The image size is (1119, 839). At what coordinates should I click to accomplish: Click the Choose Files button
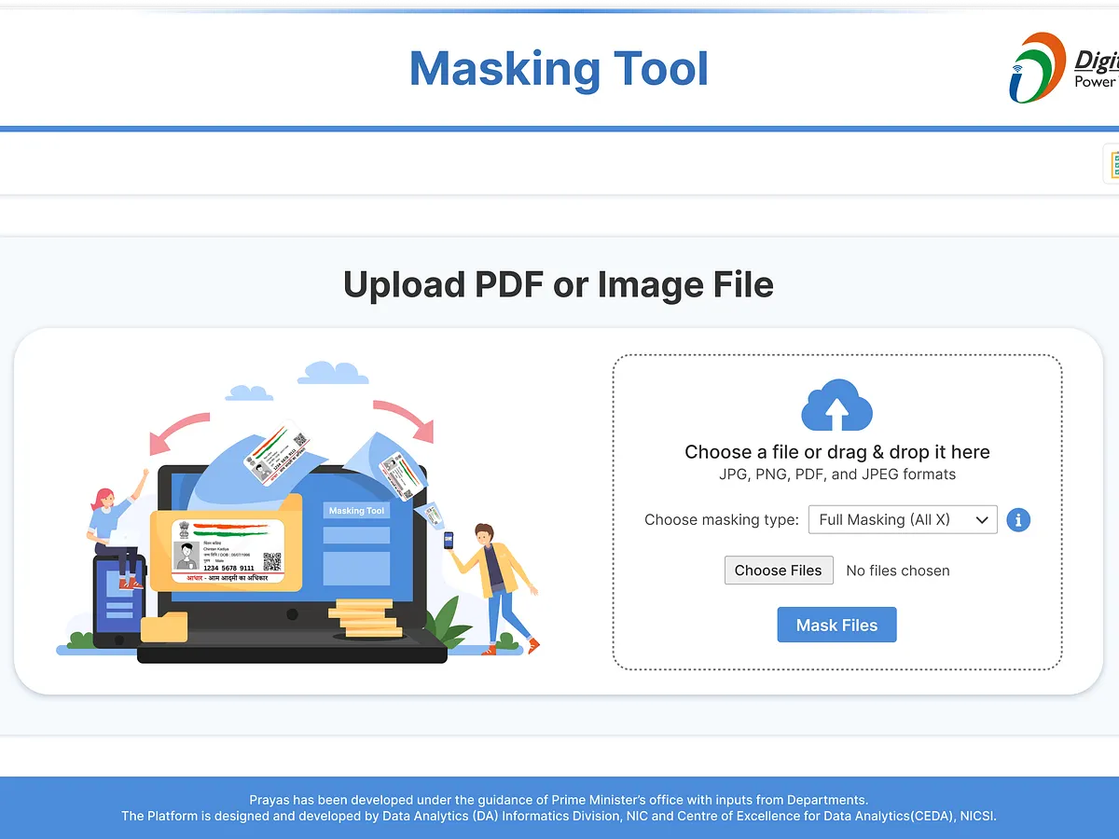pos(779,570)
